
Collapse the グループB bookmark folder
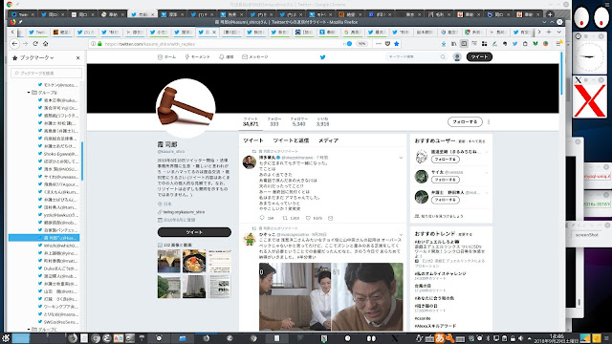[29, 93]
